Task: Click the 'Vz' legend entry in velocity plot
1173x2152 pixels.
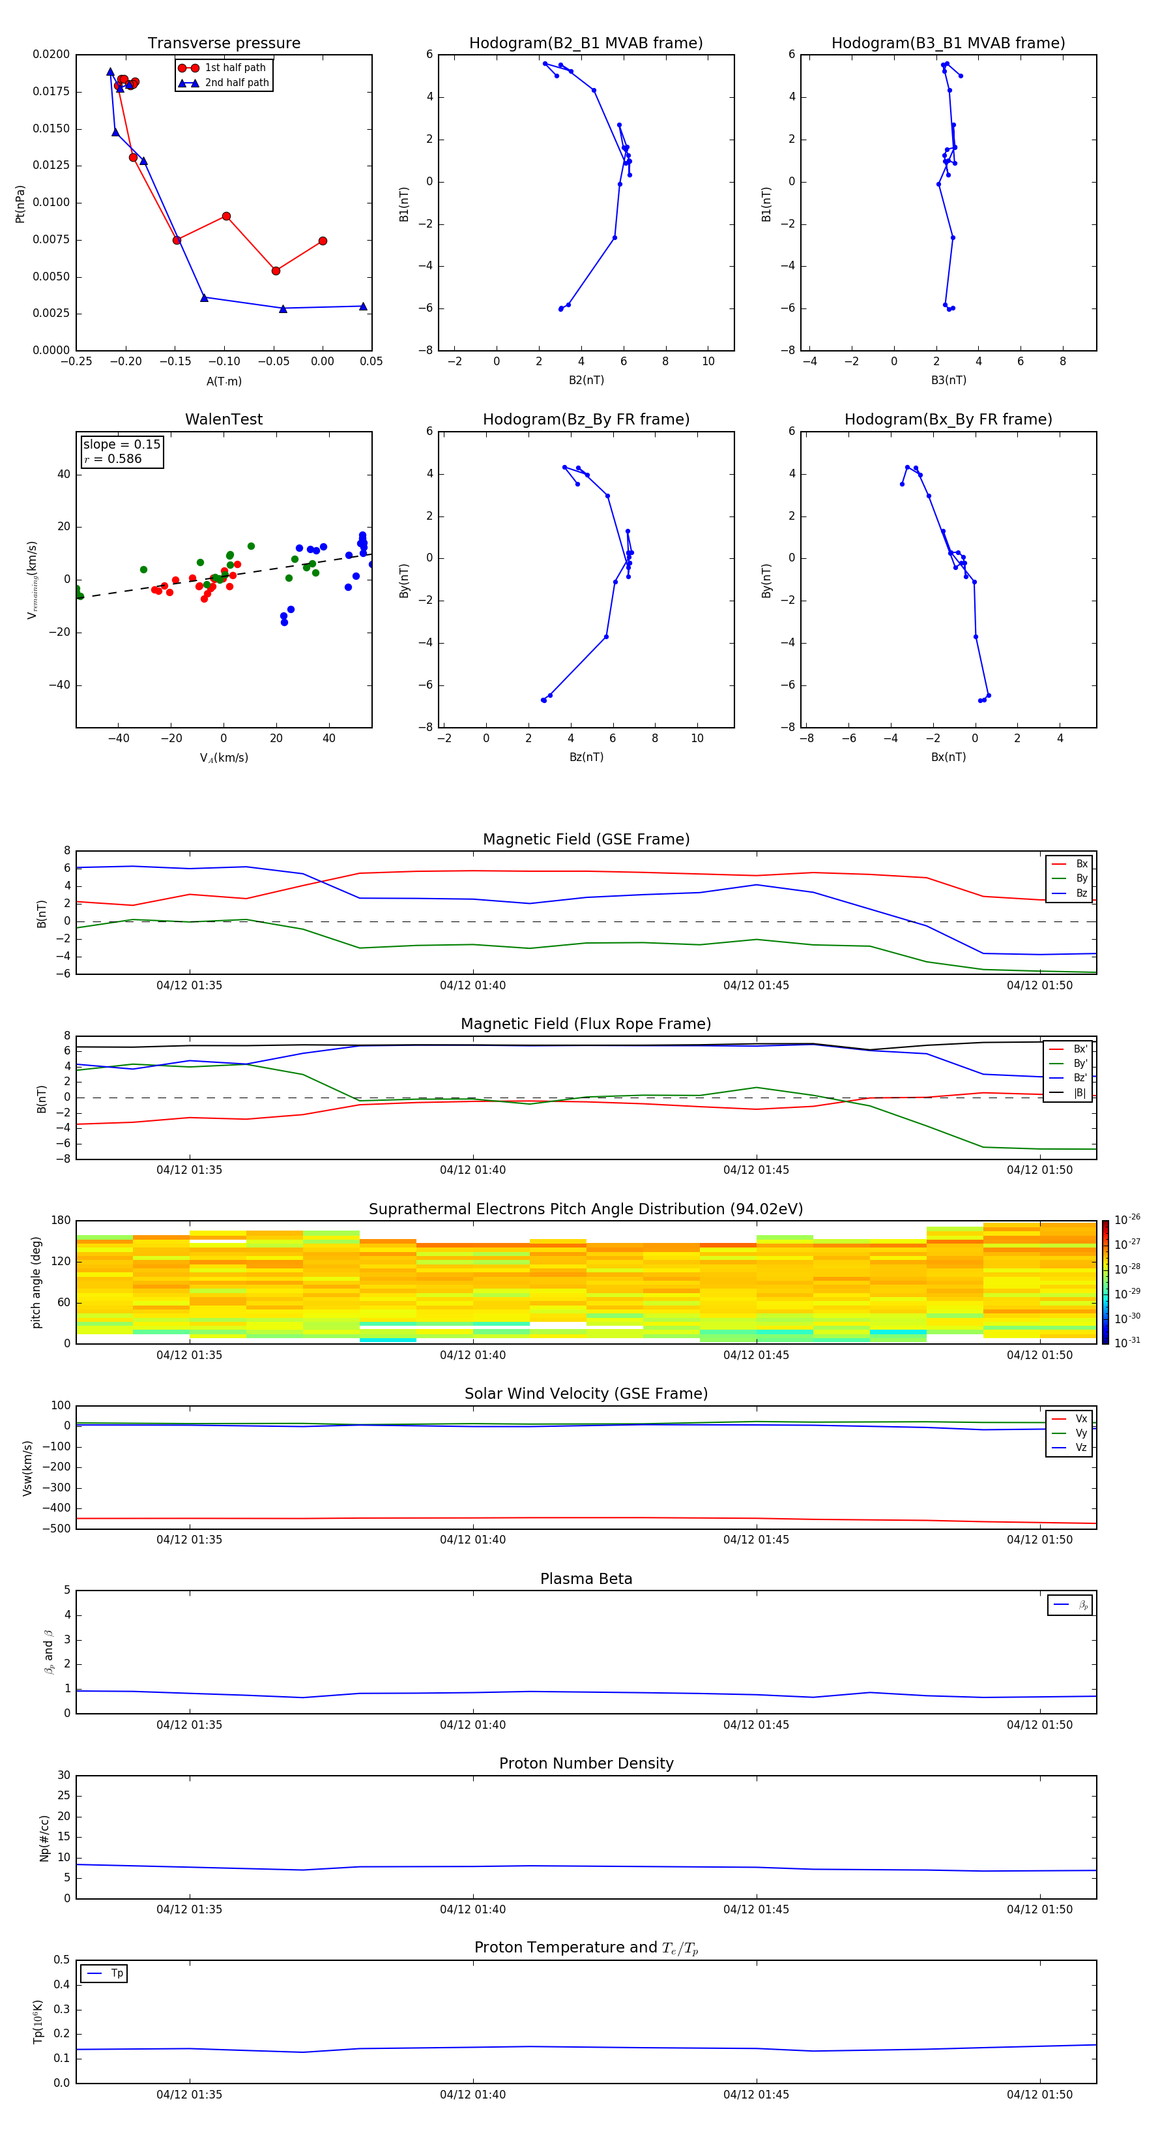Action: [1069, 1448]
